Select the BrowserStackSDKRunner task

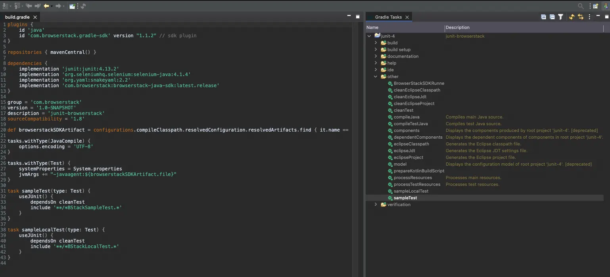[418, 83]
